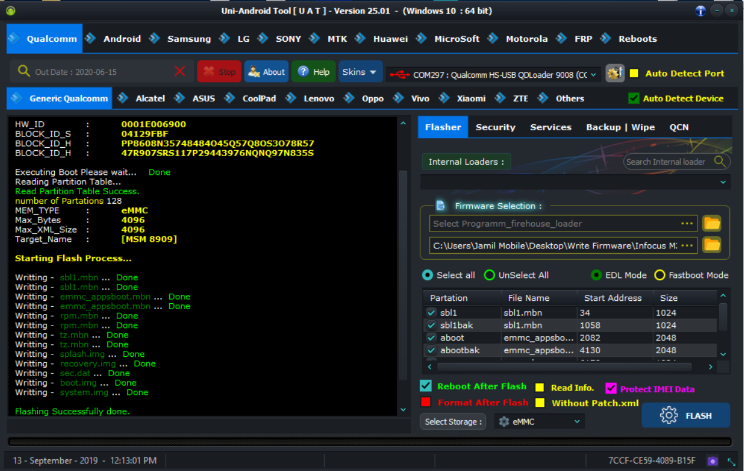Open the Skins dropdown
This screenshot has height=471, width=744.
coord(360,72)
